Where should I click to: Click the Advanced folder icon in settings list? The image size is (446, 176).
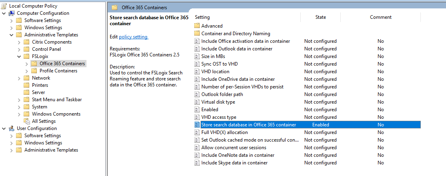tap(197, 26)
